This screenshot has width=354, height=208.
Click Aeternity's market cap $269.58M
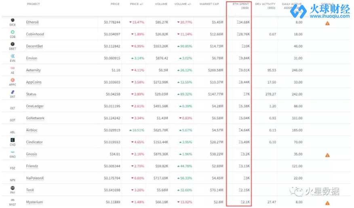[x=216, y=70]
